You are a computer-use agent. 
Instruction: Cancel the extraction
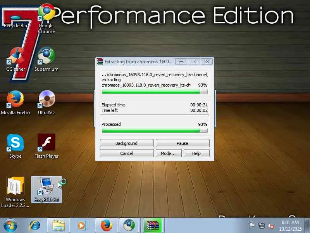[127, 153]
